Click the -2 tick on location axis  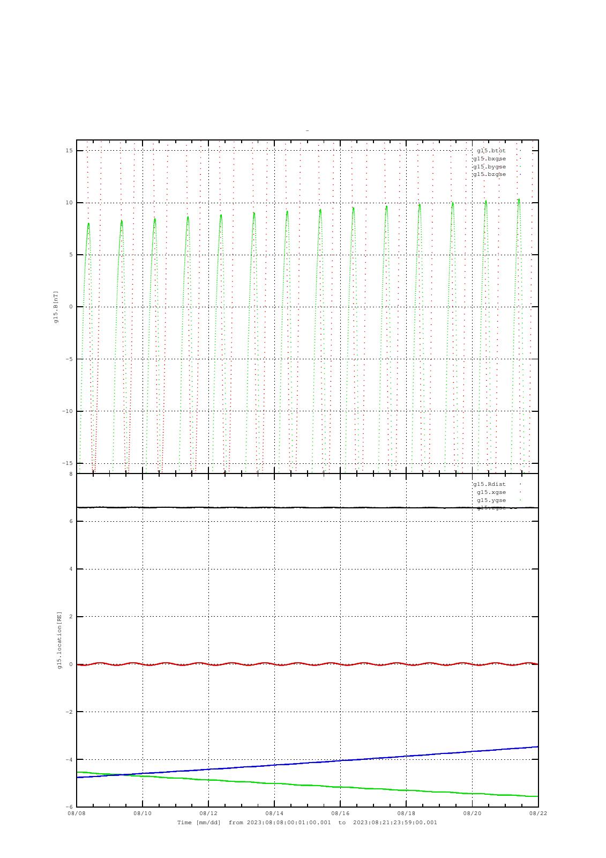69,712
